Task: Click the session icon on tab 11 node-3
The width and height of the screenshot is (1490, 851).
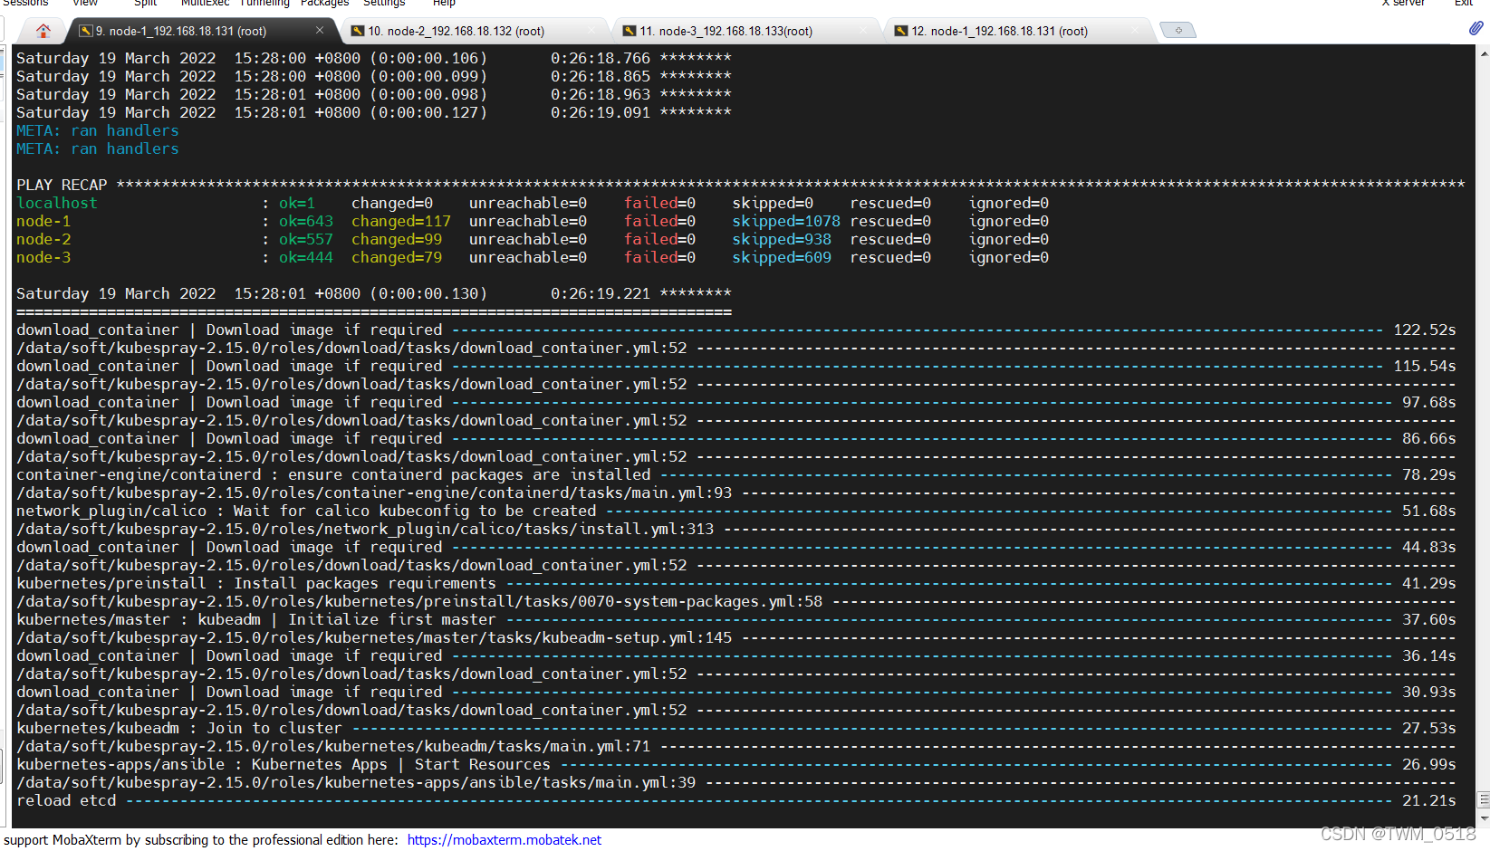Action: pos(630,32)
